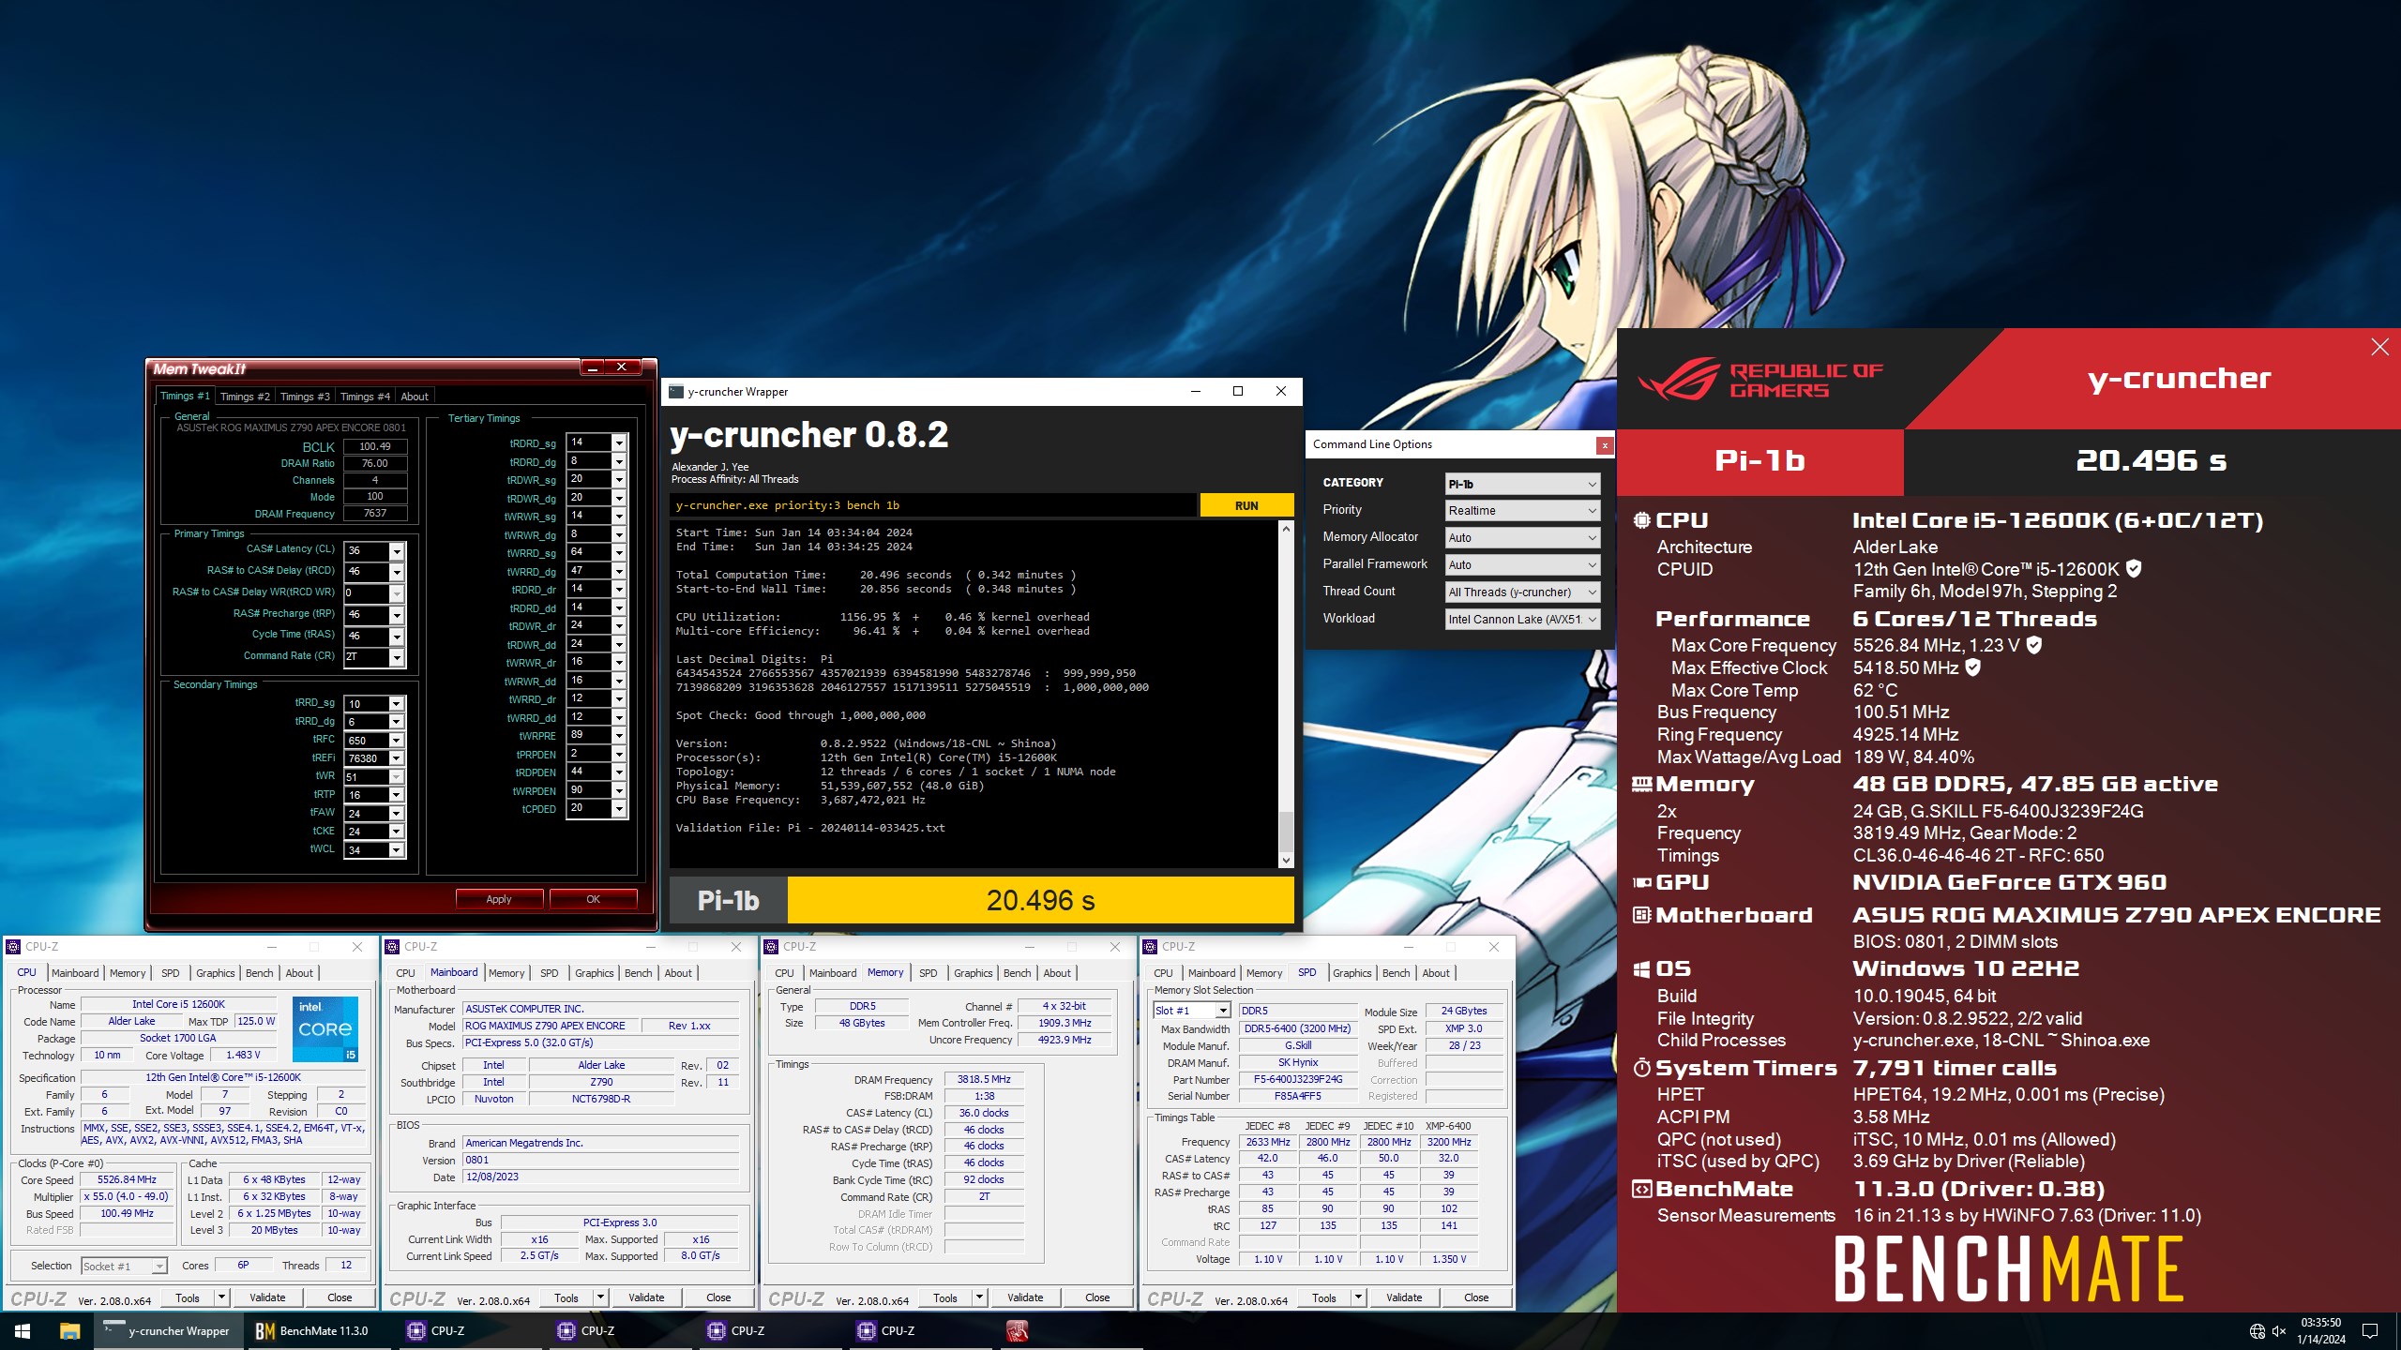This screenshot has width=2401, height=1350.
Task: Expand the tREFI dropdown in Mem TweakIt
Action: 397,758
